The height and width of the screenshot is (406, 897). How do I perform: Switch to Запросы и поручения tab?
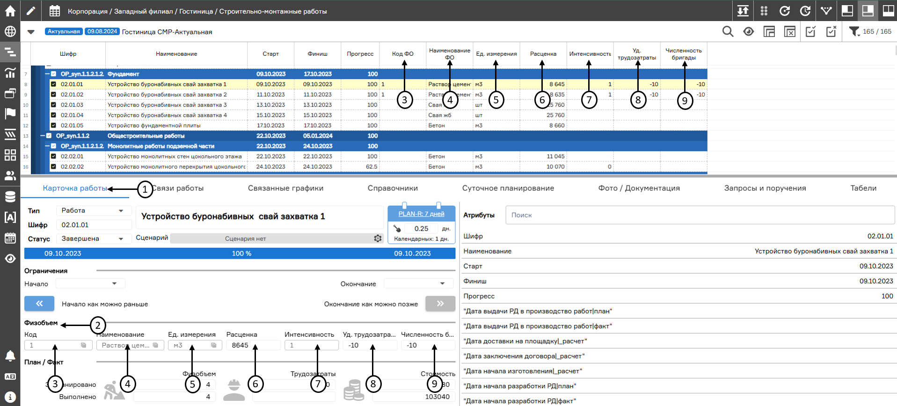pyautogui.click(x=765, y=188)
